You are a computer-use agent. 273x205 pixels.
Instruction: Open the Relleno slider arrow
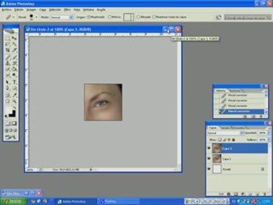pyautogui.click(x=268, y=140)
